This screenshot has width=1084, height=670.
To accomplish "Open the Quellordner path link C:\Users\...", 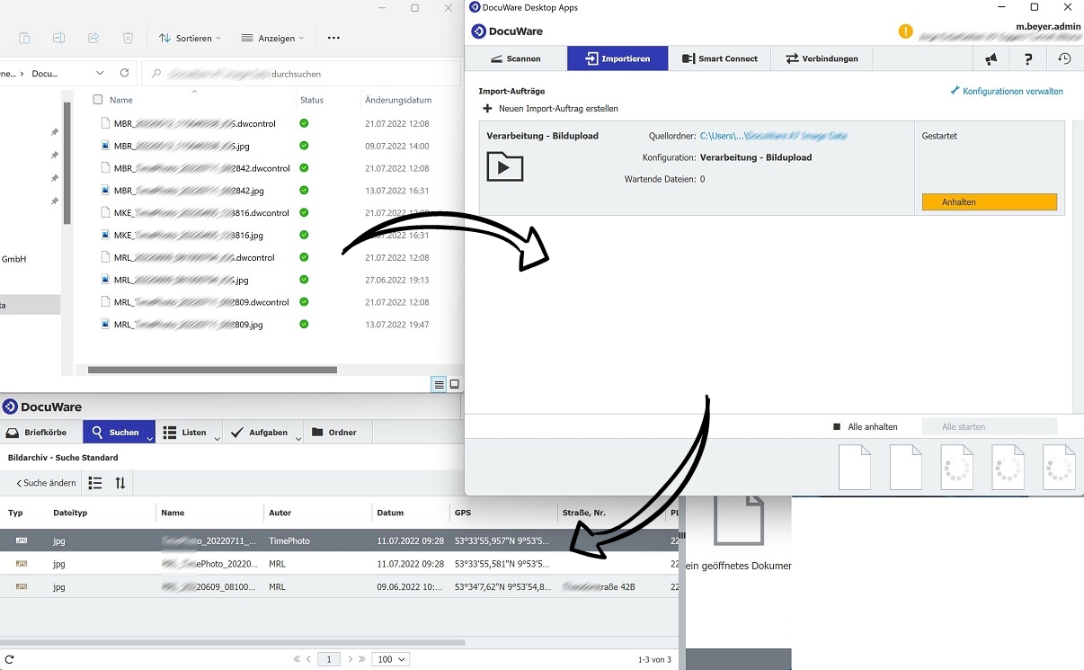I will [774, 136].
